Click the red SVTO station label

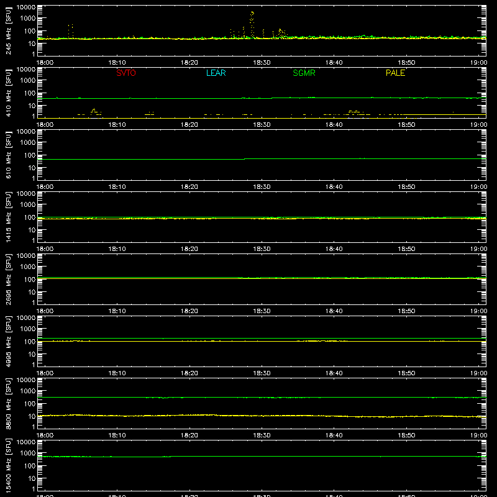tap(126, 73)
